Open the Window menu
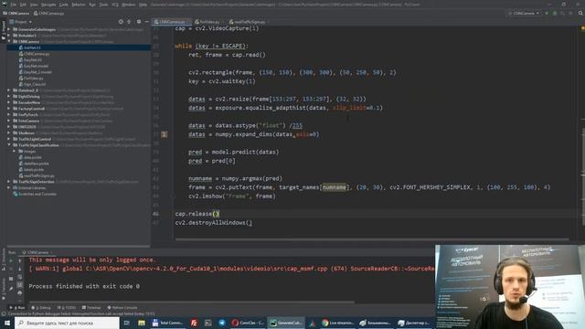 [129, 5]
